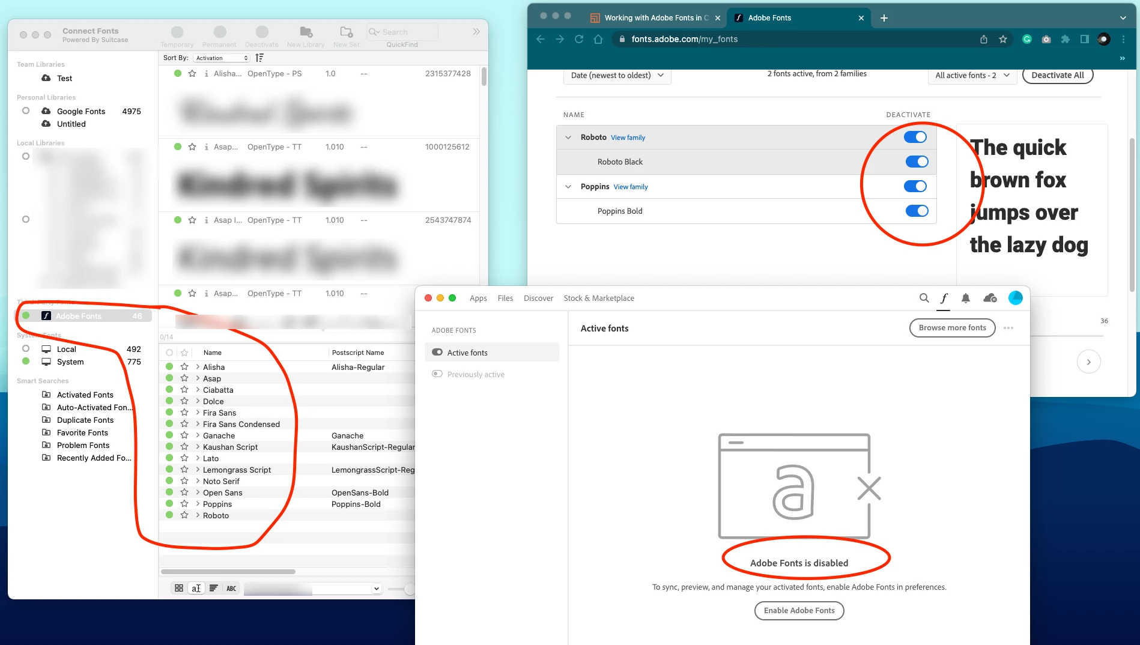Toggle off the Poppins family switch
Screen dimensions: 1140x645
pyautogui.click(x=915, y=186)
